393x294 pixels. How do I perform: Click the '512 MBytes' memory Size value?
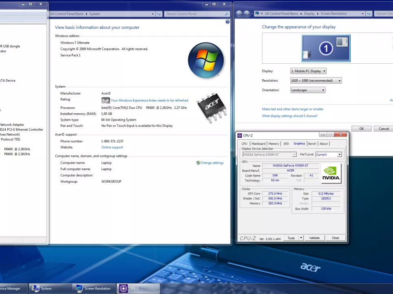[326, 194]
